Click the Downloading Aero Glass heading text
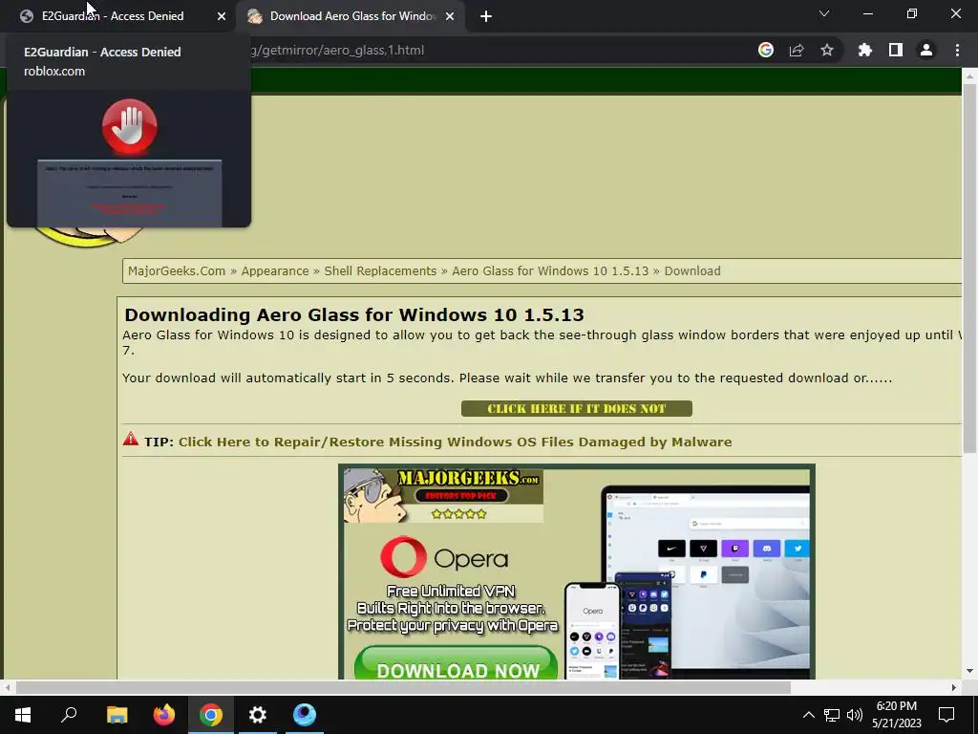Screen dimensions: 978x734 point(354,314)
